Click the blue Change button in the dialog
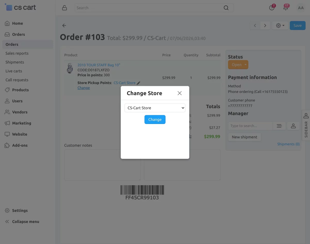Viewport: 310px width, 244px height. (x=155, y=120)
